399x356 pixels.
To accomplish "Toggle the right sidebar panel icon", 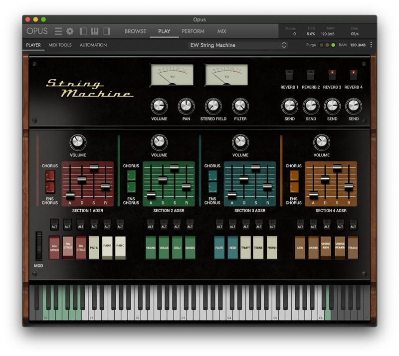I will pyautogui.click(x=106, y=31).
